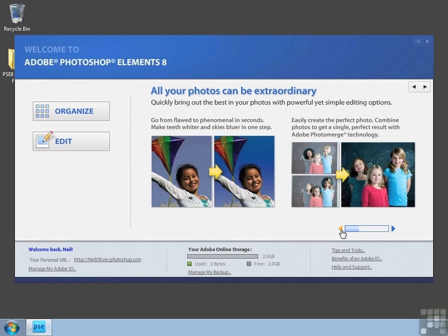Viewport: 448px width, 336px height.
Task: Click the 'Go from flawed to phenomenal' caption
Action: click(211, 123)
